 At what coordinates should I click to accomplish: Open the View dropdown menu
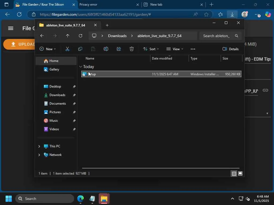pyautogui.click(x=175, y=49)
